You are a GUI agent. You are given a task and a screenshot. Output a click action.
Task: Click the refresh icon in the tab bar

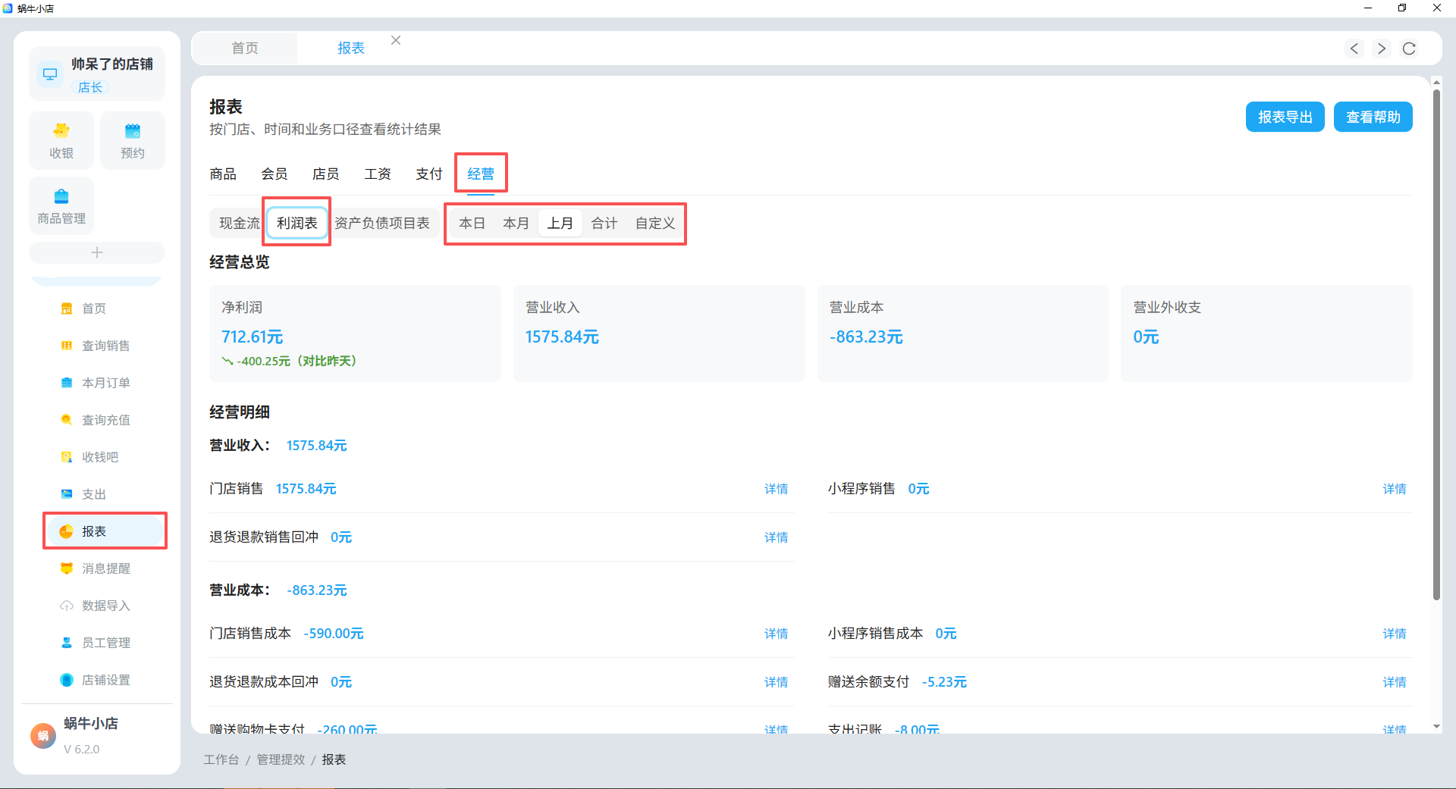[x=1409, y=49]
